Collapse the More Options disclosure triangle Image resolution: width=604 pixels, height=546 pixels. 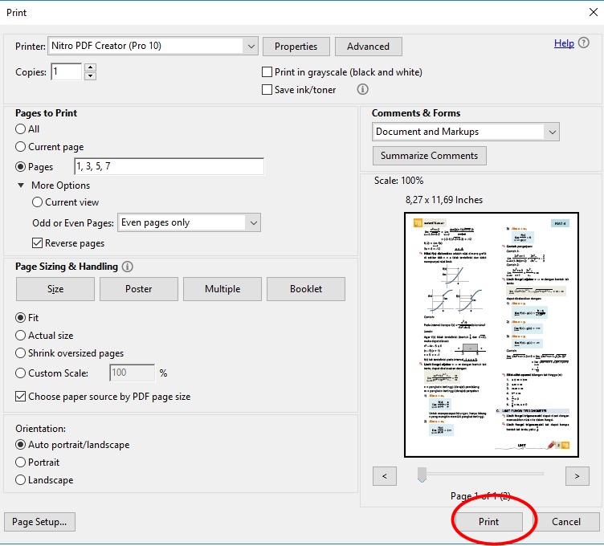pos(22,185)
